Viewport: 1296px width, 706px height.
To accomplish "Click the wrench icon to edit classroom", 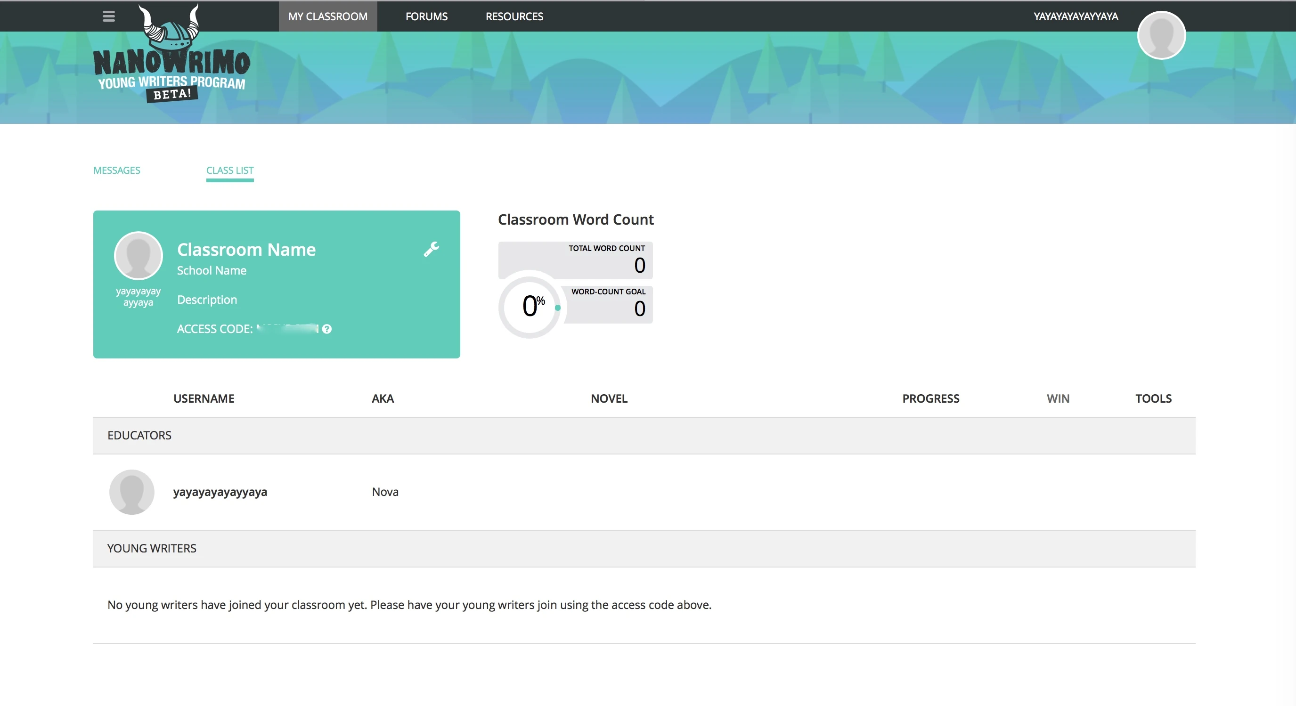I will (431, 249).
